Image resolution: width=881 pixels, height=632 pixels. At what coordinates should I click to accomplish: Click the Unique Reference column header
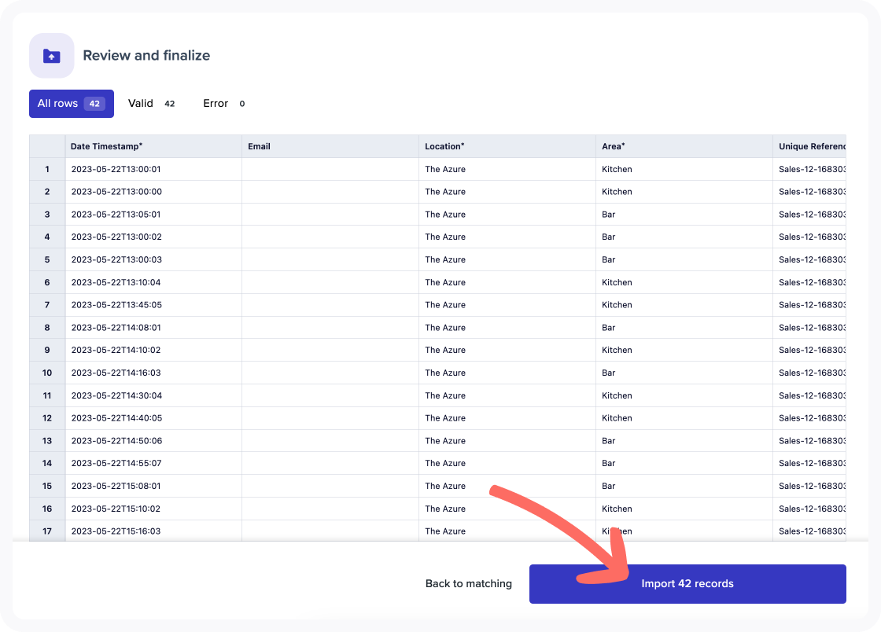[x=811, y=146]
